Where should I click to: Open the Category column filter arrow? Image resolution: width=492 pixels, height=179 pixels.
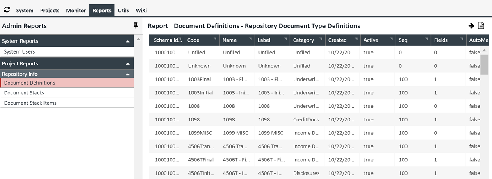(x=320, y=38)
